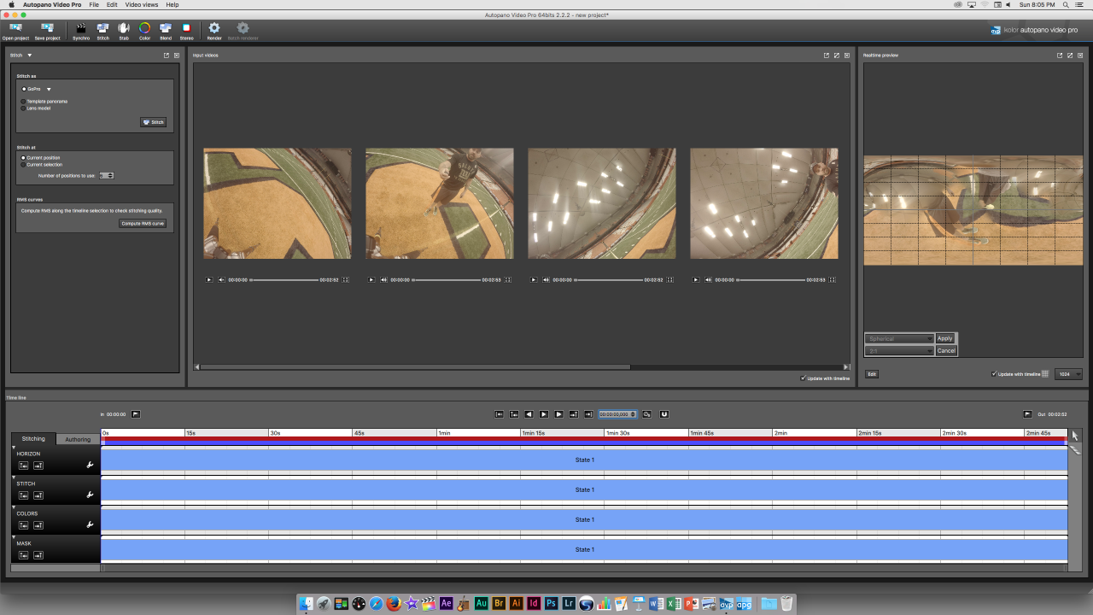This screenshot has width=1093, height=615.
Task: Collapse the HORIZON track triangle
Action: (x=14, y=447)
